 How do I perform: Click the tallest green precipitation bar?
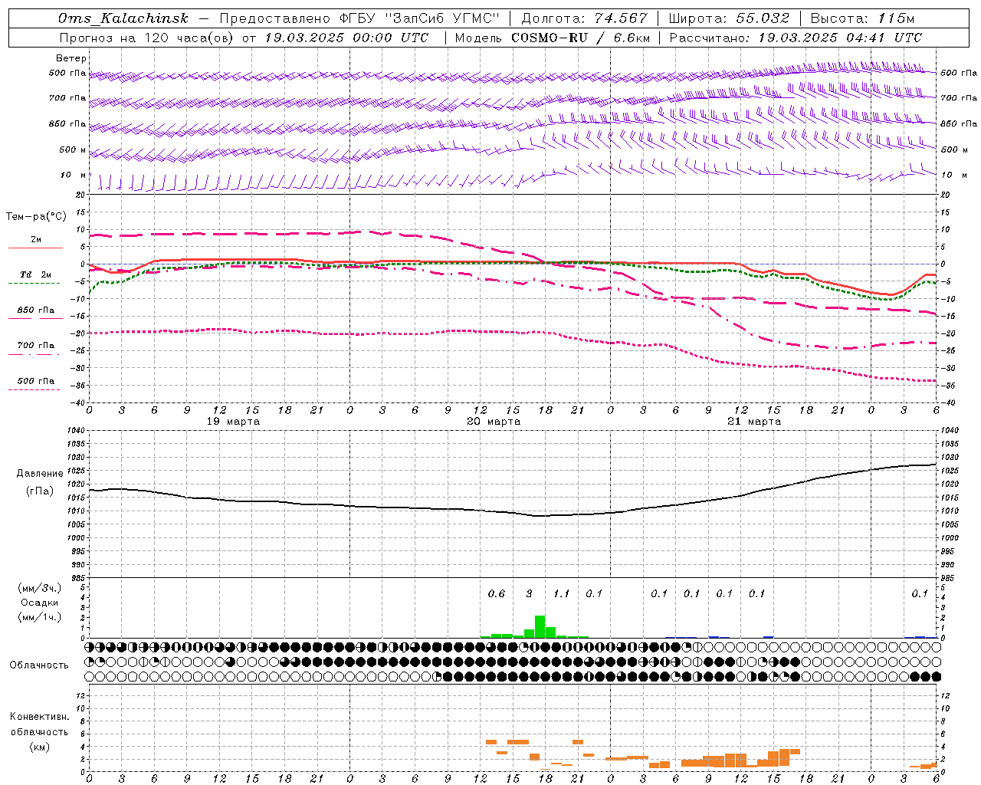(x=540, y=626)
